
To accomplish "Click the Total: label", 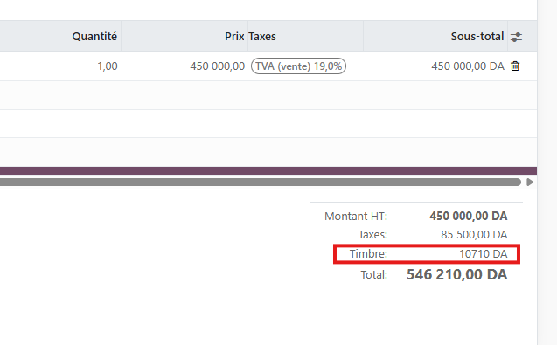I will [374, 275].
